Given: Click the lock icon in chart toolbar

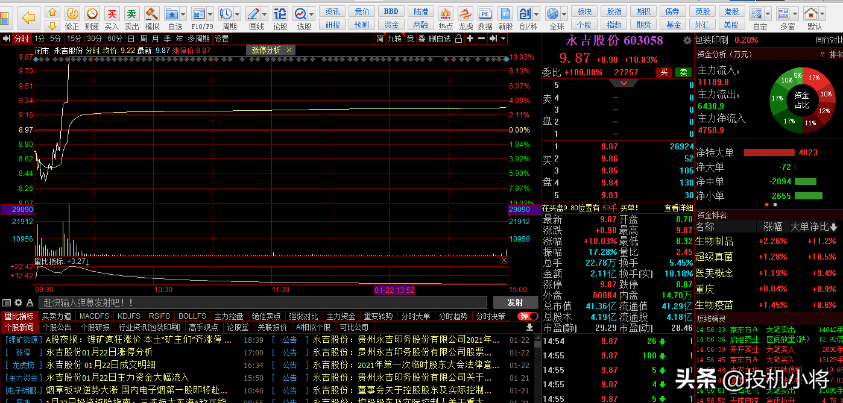Looking at the screenshot, I should coord(459,39).
